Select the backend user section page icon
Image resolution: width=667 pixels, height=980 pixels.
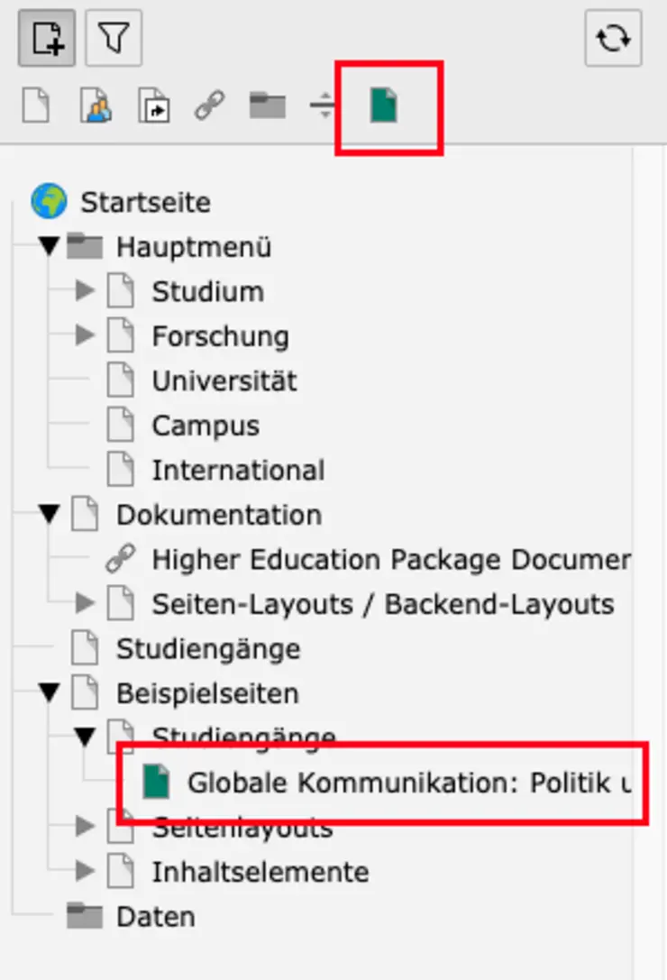(95, 107)
